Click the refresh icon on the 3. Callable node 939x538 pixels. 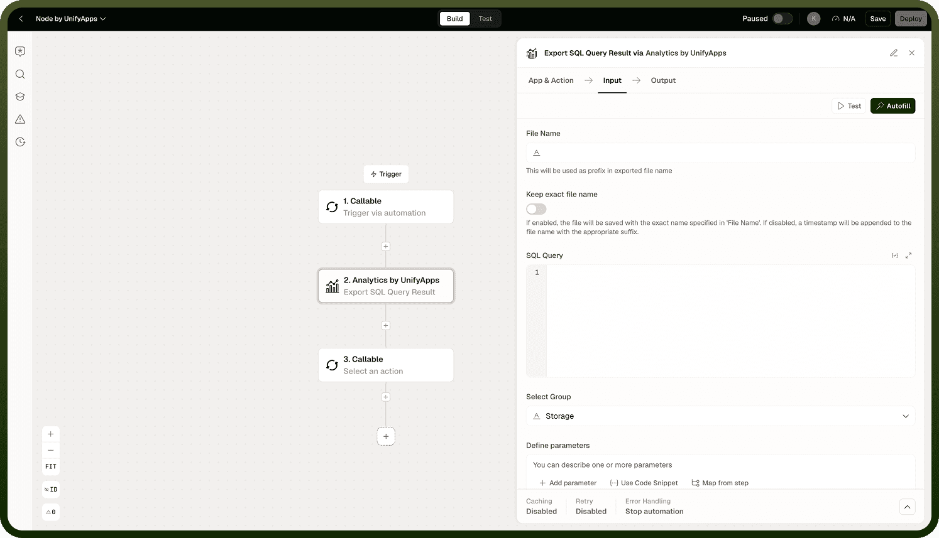point(332,365)
